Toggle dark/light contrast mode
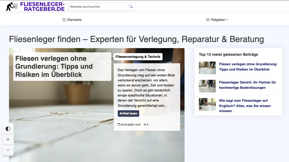Viewport: 289px width, 162px height. pyautogui.click(x=8, y=129)
